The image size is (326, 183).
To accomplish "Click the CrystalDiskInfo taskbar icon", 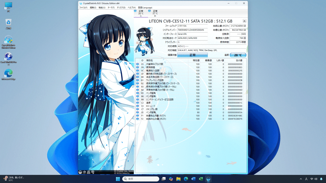I will (x=208, y=179).
